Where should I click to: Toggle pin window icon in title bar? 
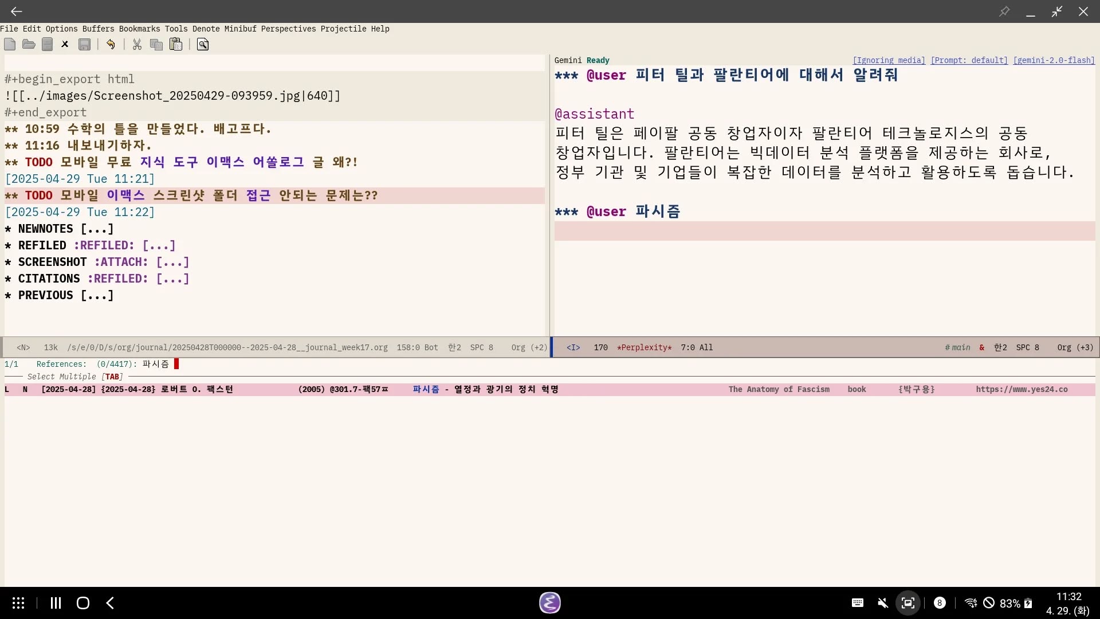coord(1004,11)
